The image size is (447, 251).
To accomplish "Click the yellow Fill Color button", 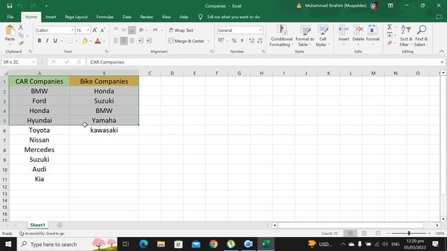I will tap(85, 41).
